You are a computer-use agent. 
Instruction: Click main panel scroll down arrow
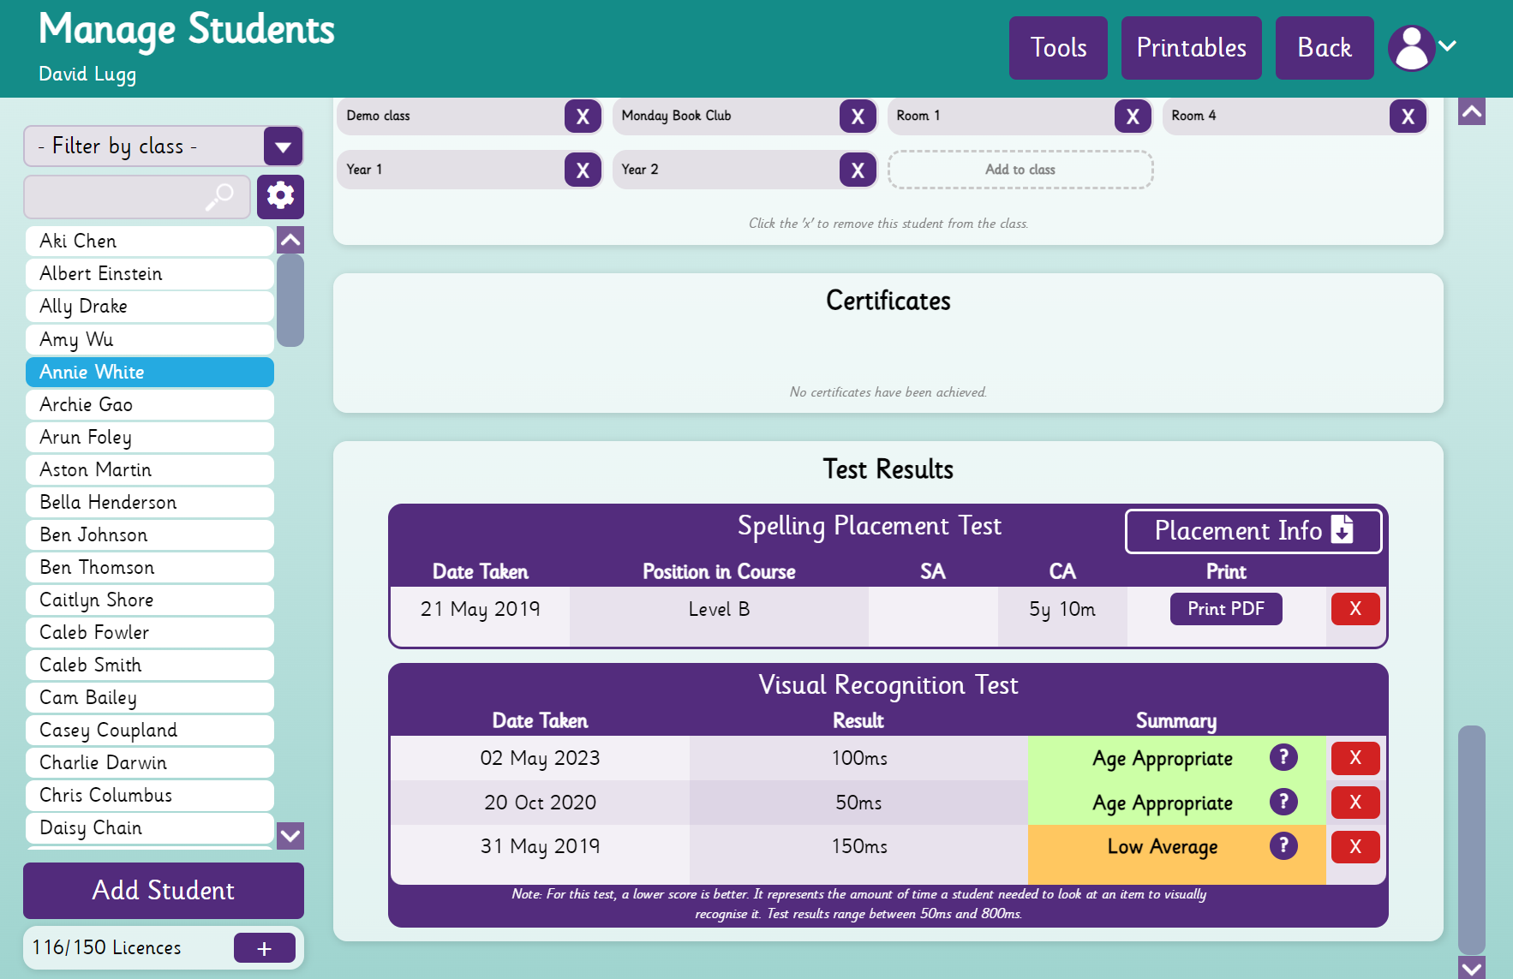click(x=1472, y=968)
